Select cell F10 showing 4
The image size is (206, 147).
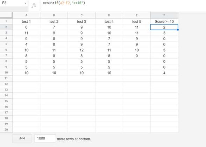164,73
